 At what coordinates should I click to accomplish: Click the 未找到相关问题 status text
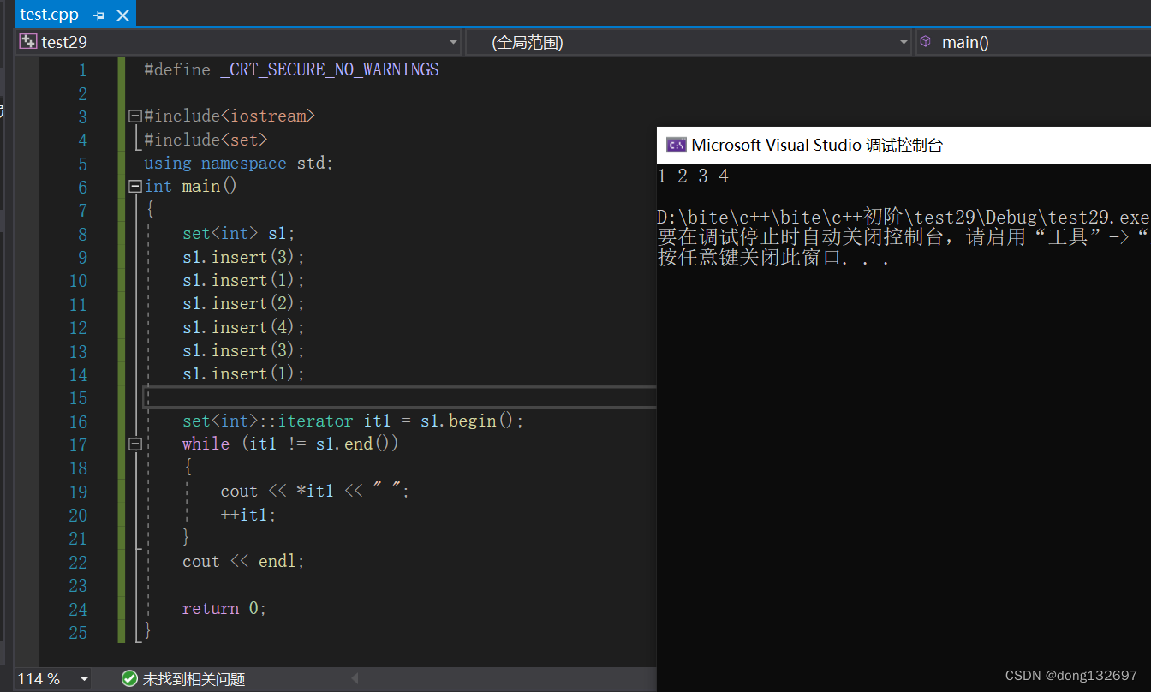pos(194,679)
